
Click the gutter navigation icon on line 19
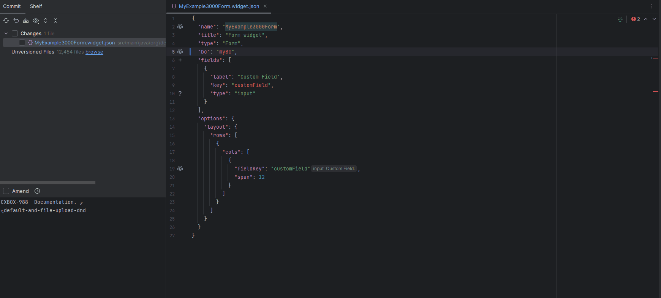[180, 169]
